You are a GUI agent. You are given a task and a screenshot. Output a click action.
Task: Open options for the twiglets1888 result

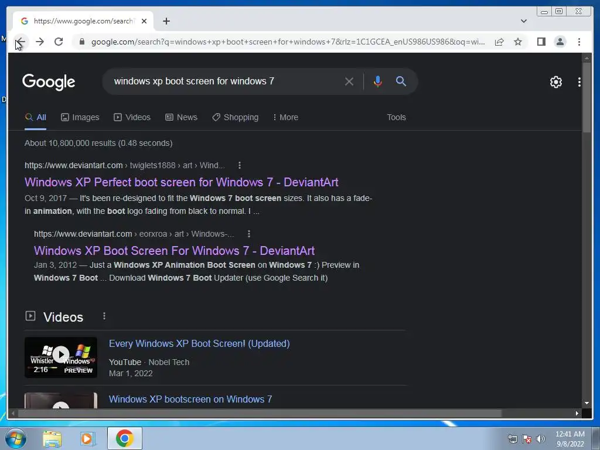pyautogui.click(x=240, y=165)
